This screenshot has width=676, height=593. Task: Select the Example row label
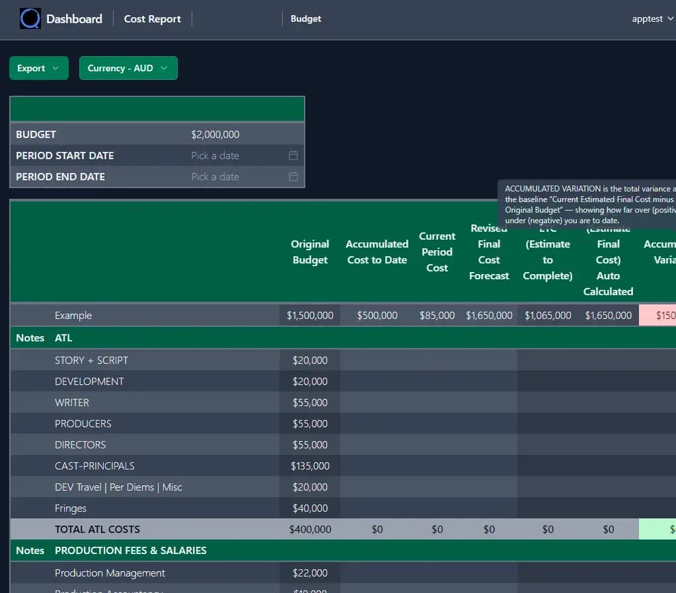click(73, 316)
